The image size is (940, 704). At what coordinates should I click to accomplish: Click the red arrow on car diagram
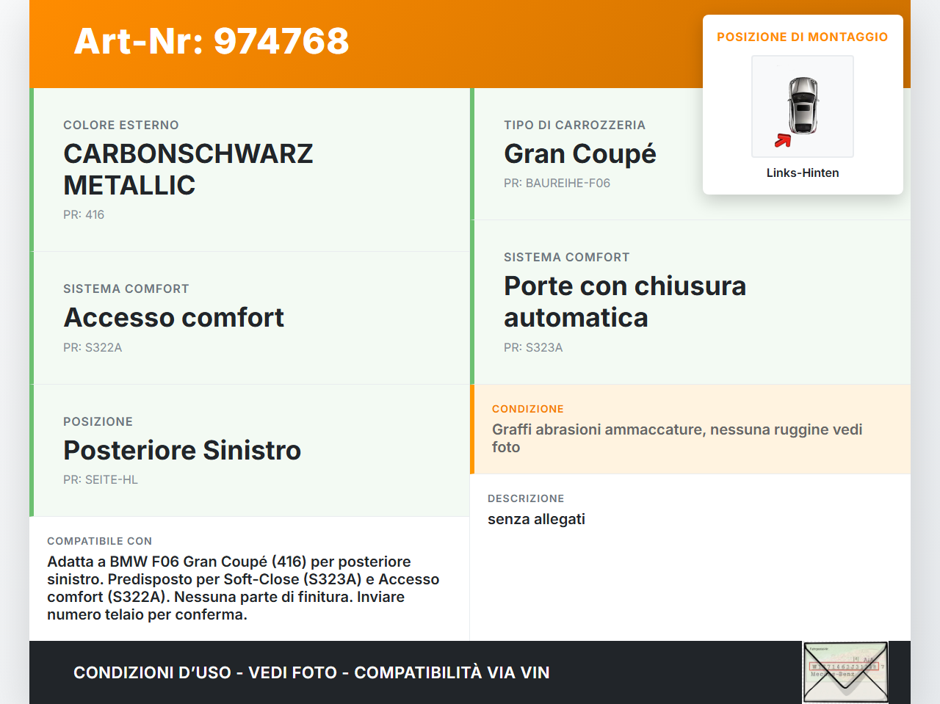[x=783, y=140]
